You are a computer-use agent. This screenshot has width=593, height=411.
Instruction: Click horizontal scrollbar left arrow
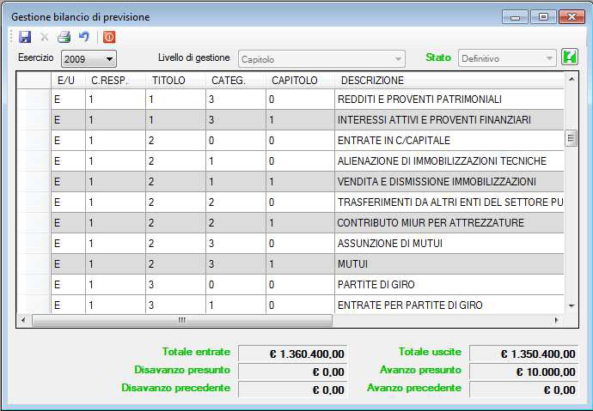pyautogui.click(x=23, y=320)
